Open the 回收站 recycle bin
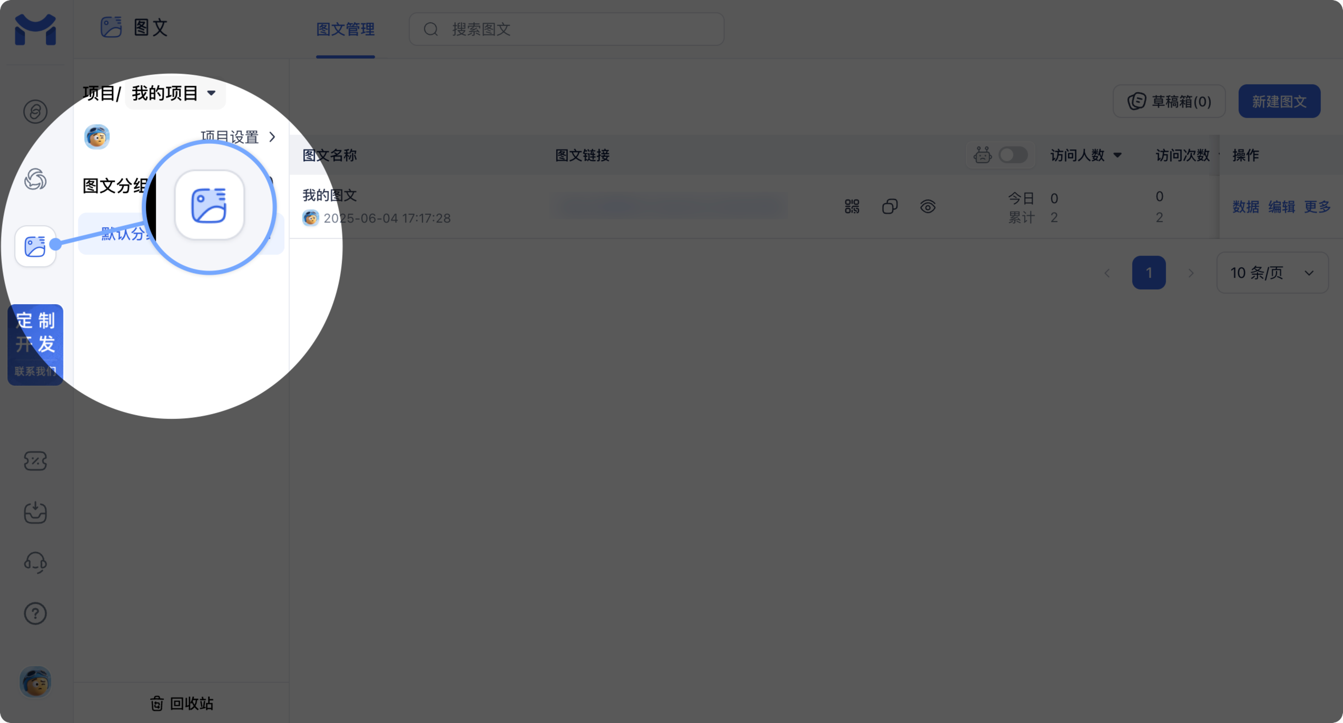 [182, 703]
